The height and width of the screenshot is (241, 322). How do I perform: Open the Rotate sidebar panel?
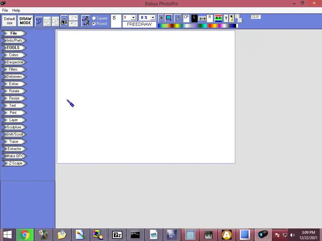tap(14, 91)
